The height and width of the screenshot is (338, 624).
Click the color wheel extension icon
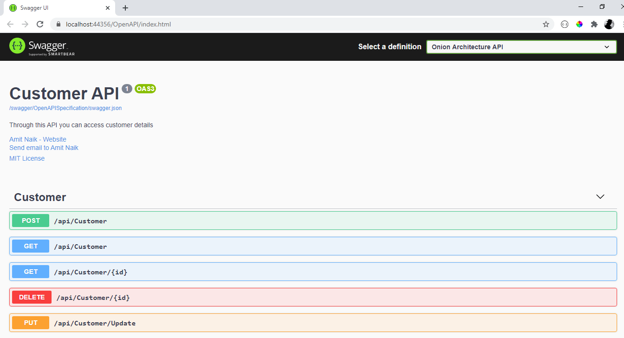579,24
